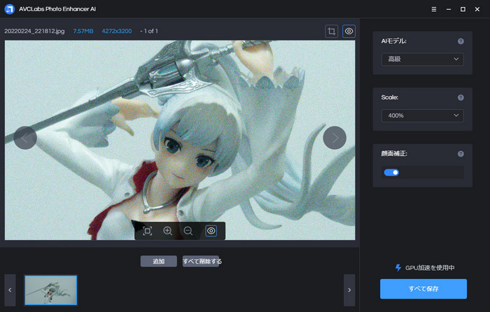490x312 pixels.
Task: Click the AVCLabs app logo icon
Action: click(9, 9)
